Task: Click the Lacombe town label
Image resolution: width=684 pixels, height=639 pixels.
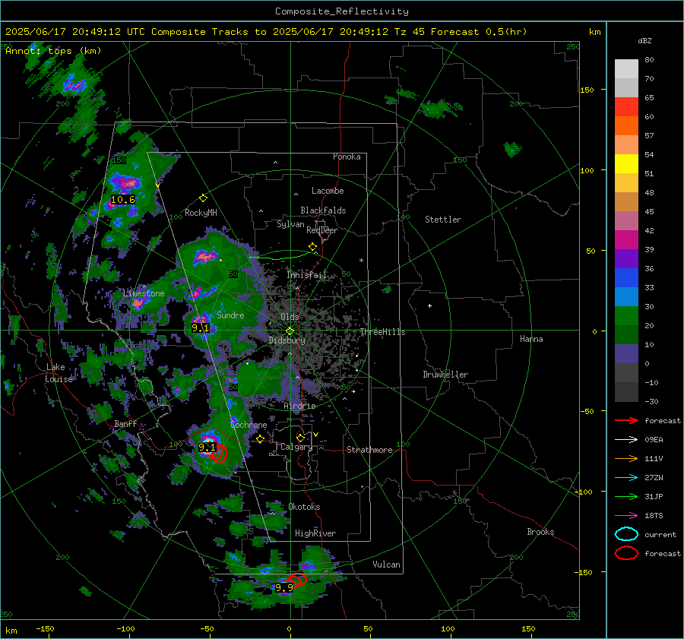Action: tap(328, 191)
